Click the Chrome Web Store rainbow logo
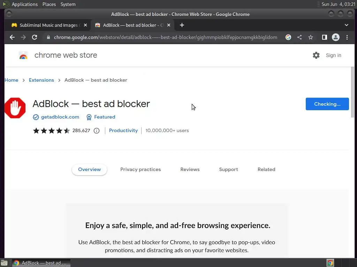The image size is (357, 267). tap(23, 55)
